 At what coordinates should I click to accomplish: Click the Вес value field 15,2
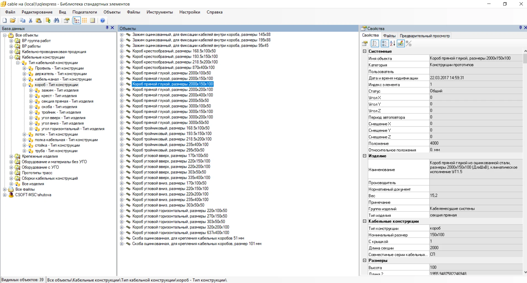coord(475,195)
